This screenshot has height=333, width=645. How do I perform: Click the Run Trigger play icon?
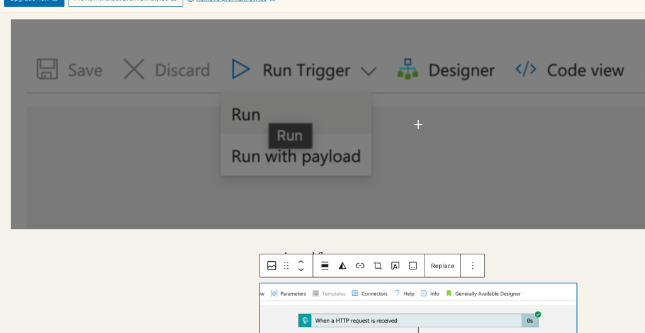pos(241,69)
